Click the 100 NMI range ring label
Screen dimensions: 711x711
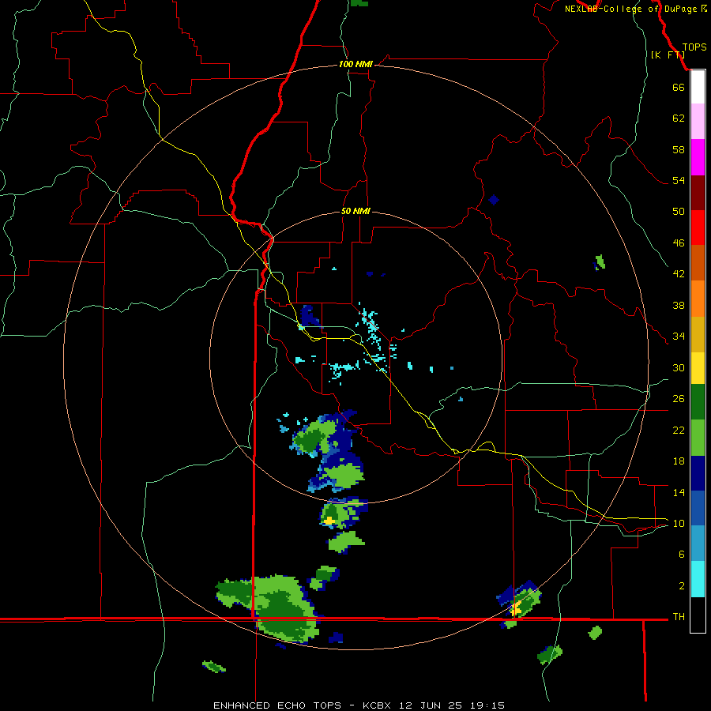pos(355,64)
